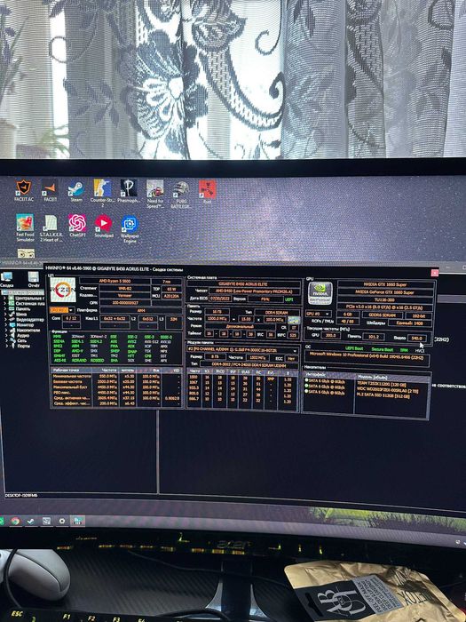Image resolution: width=466 pixels, height=622 pixels.
Task: Click the AMD Ryzen CPU logo
Action: [x=63, y=290]
